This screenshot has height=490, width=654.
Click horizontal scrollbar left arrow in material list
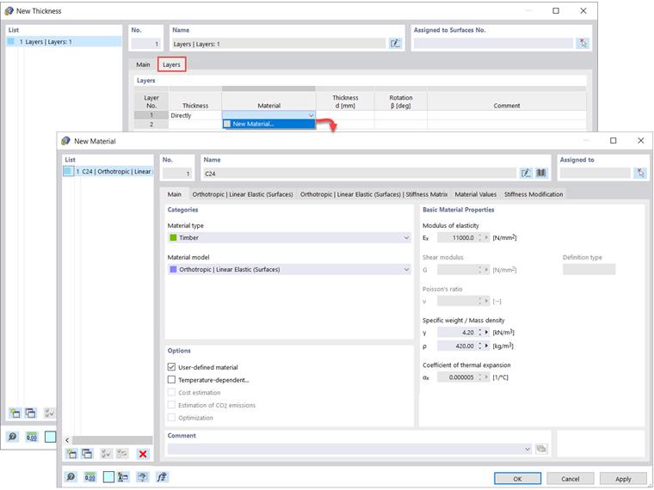pos(68,440)
